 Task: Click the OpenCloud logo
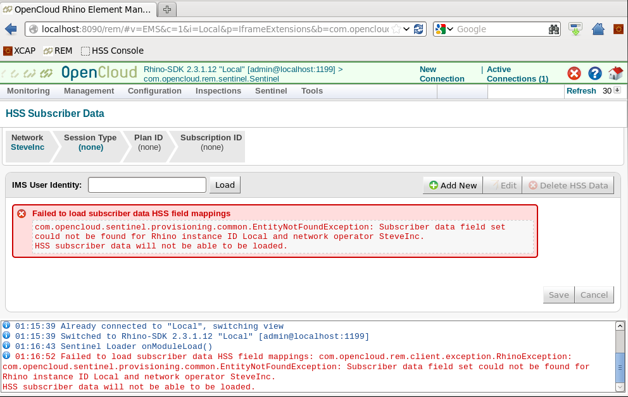pos(99,73)
